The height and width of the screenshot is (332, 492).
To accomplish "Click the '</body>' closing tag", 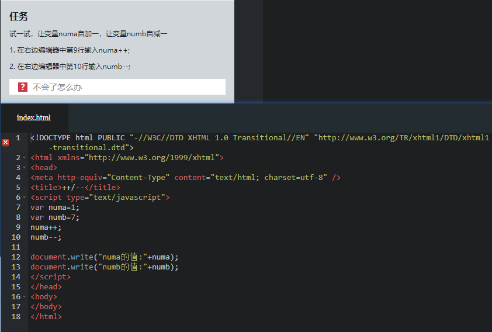I will 46,307.
